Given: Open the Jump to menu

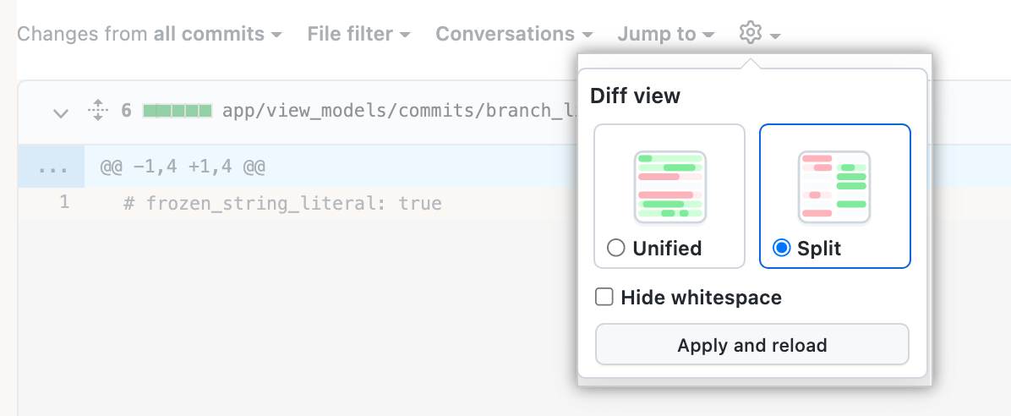Looking at the screenshot, I should (x=665, y=35).
